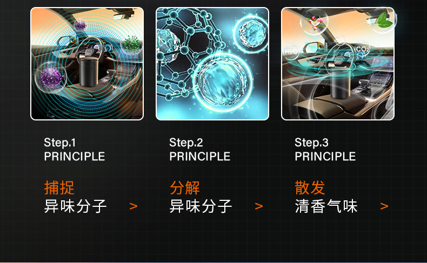
Task: Select the flower bubble icon
Action: pyautogui.click(x=315, y=22)
